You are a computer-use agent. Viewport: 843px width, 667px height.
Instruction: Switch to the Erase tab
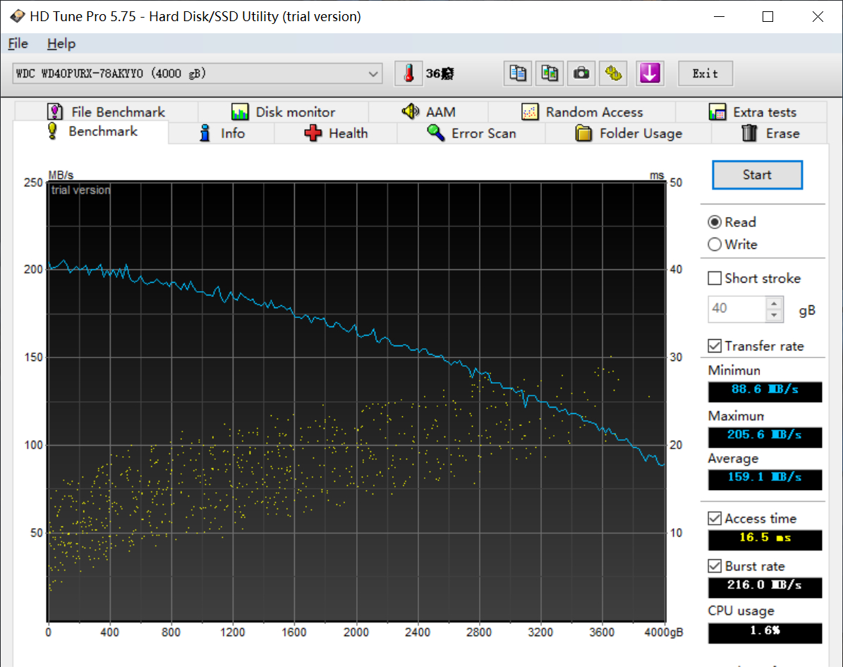[x=770, y=133]
